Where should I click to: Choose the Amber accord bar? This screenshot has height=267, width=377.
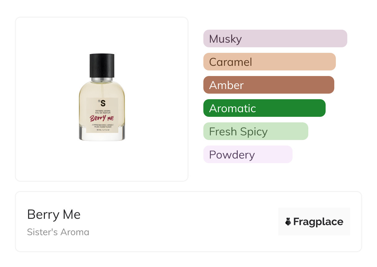[268, 85]
